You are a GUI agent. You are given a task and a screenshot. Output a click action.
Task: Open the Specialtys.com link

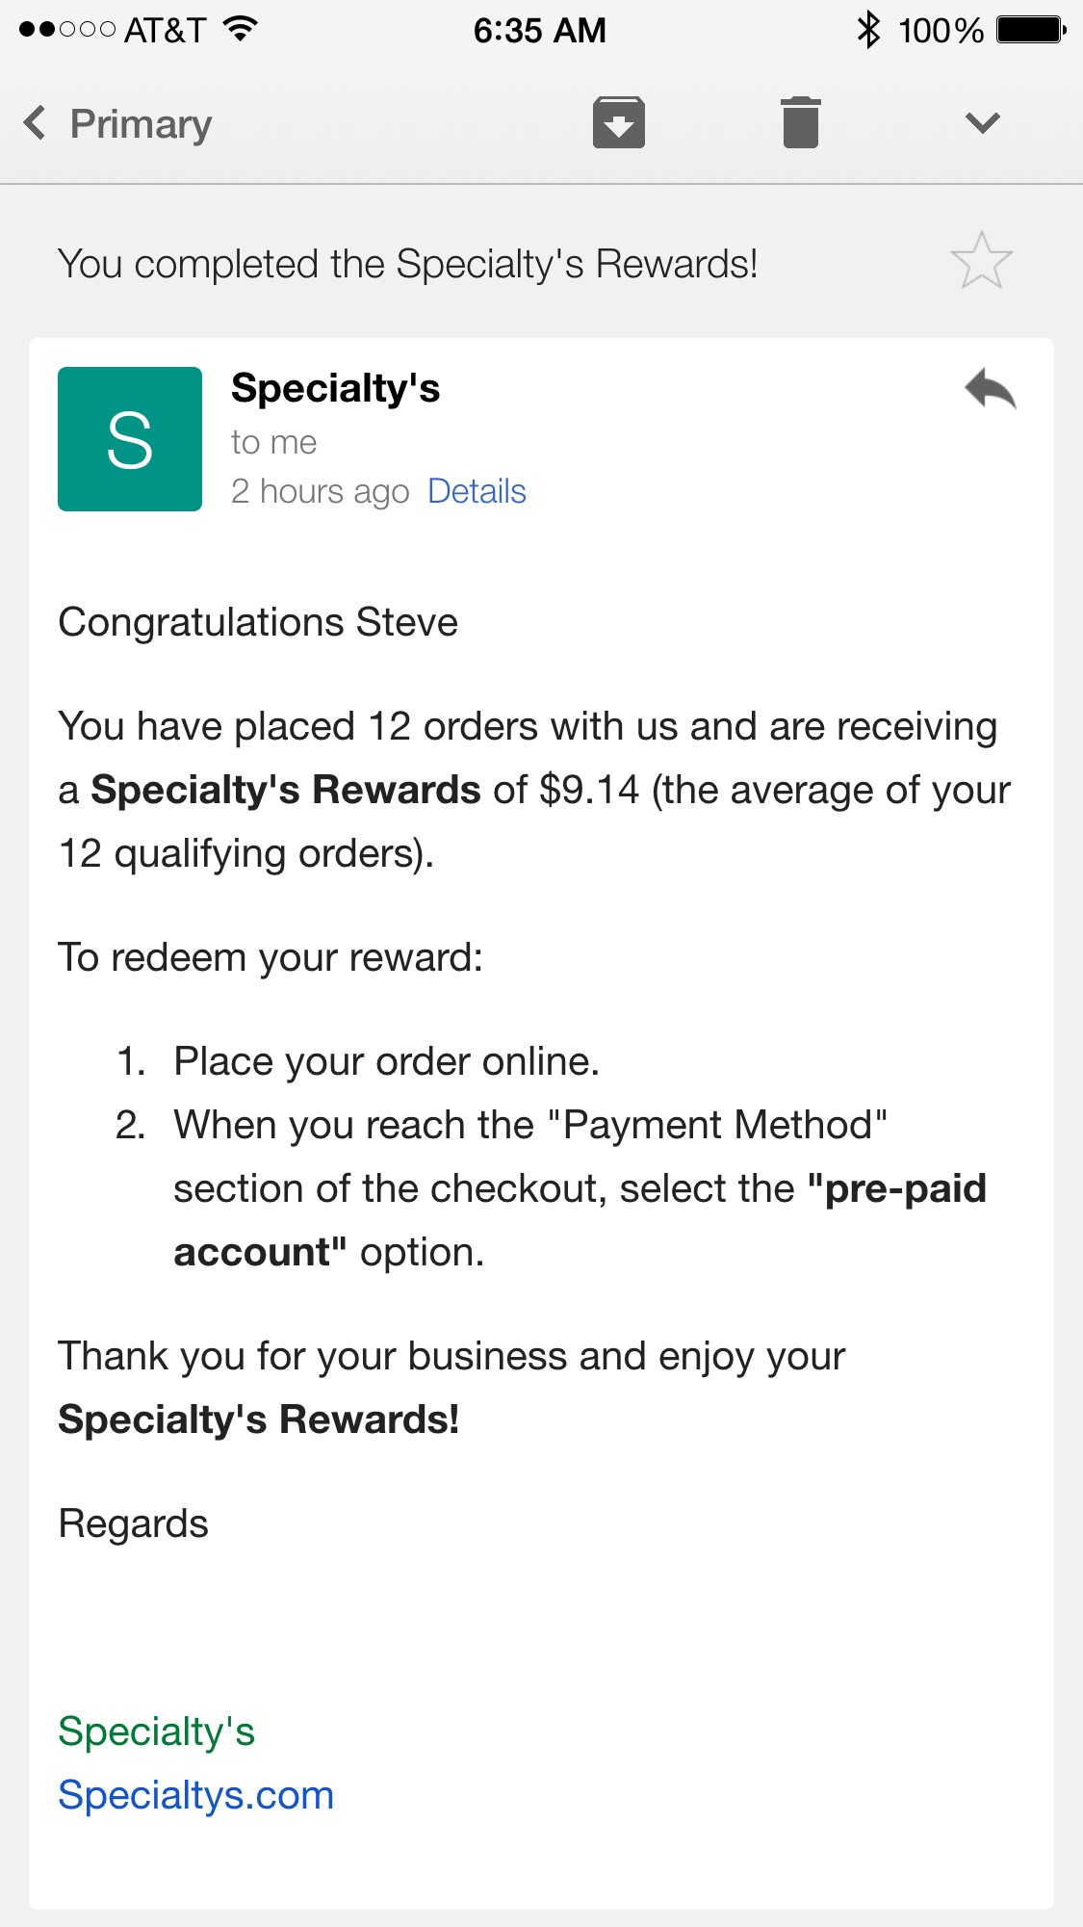195,1795
